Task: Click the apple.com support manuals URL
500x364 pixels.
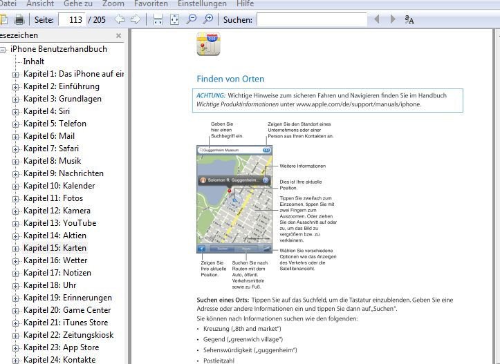Action: pos(358,104)
